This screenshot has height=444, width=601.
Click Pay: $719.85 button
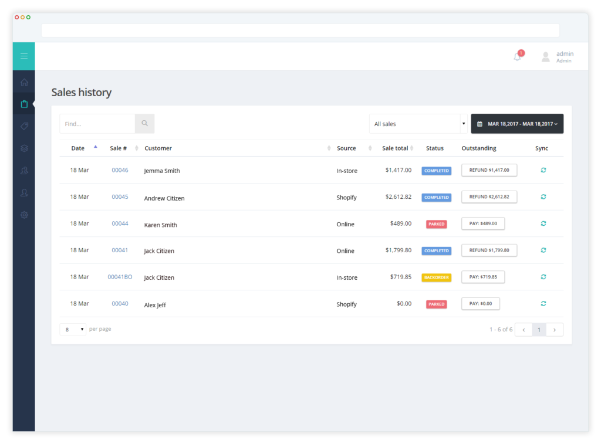(x=483, y=277)
